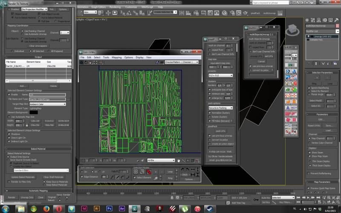
Task: Check Render to Files Only
Action: 9,182
